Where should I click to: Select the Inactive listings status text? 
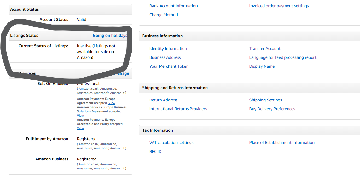(96, 51)
